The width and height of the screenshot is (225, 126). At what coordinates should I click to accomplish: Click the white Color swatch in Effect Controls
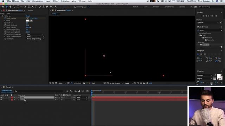pyautogui.click(x=27, y=21)
